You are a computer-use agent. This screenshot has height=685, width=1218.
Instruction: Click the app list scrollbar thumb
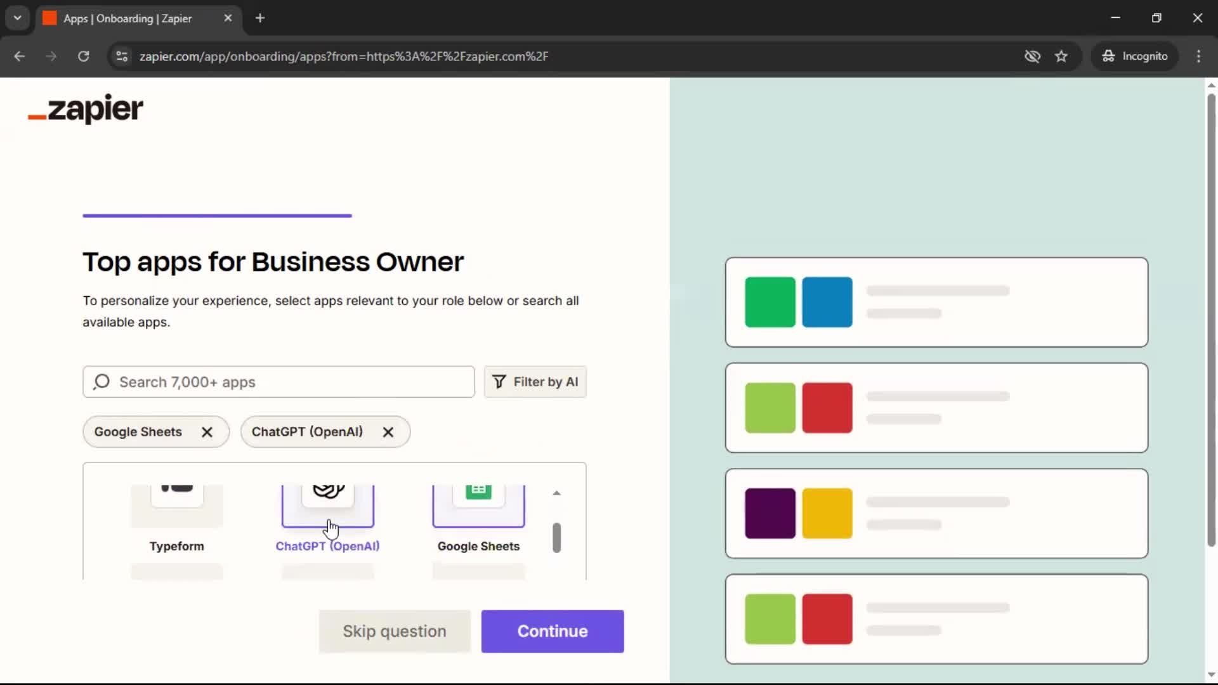point(556,538)
